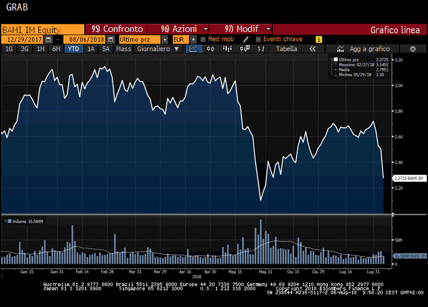The image size is (428, 307).
Task: Select the 3G time range tab
Action: point(24,49)
